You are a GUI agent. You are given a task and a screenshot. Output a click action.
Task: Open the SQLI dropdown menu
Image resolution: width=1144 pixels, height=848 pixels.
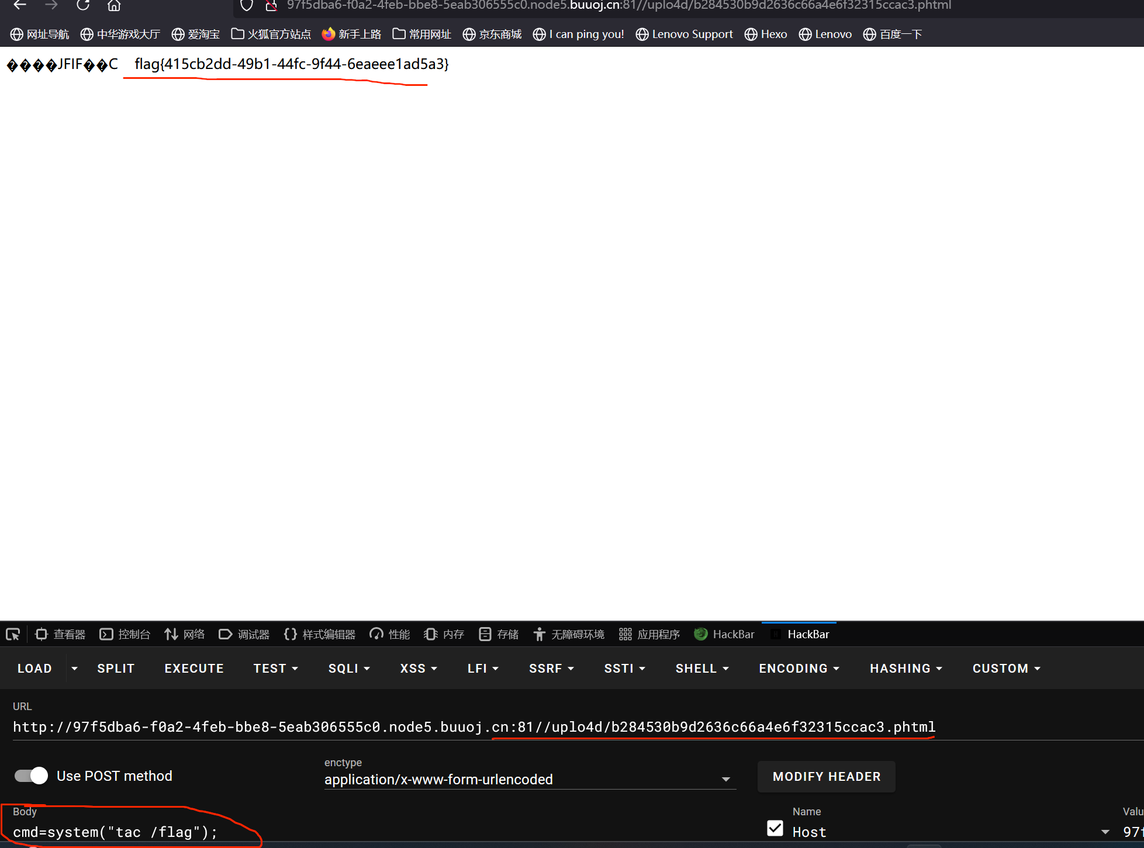(x=349, y=668)
